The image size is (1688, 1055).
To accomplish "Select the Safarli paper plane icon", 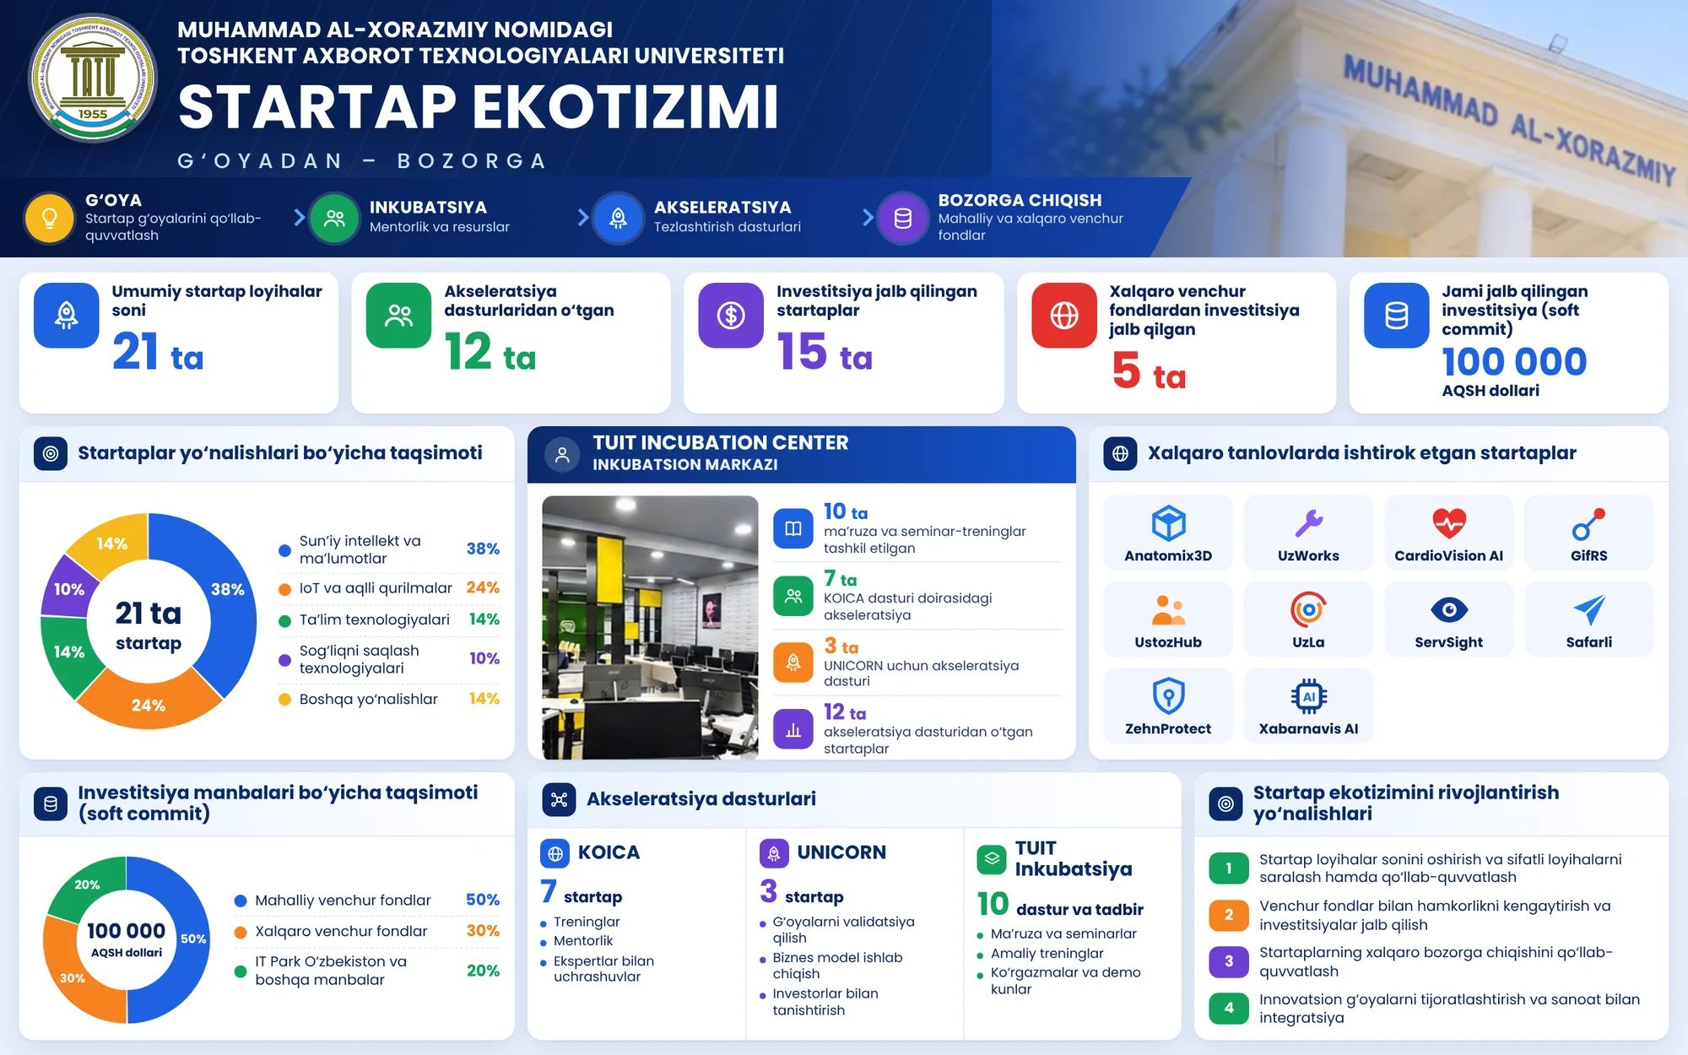I will 1588,610.
